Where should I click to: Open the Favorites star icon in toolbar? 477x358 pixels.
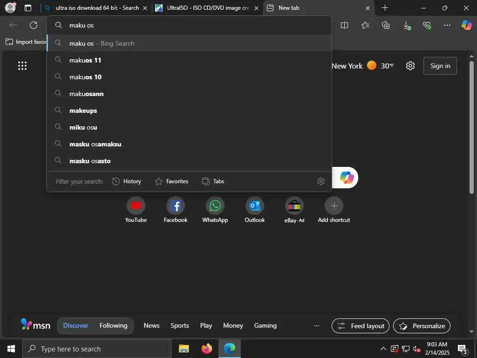(365, 25)
